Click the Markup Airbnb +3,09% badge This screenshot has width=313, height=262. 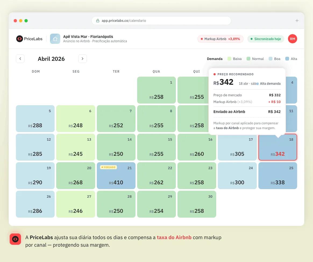pos(220,39)
